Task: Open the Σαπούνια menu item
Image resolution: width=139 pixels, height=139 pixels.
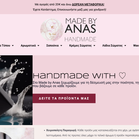Action: click(53, 46)
